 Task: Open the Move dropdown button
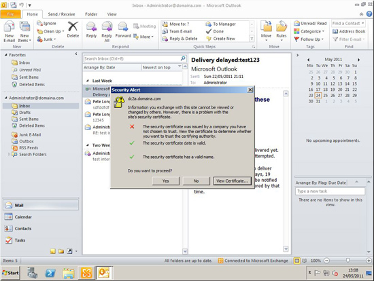point(266,31)
